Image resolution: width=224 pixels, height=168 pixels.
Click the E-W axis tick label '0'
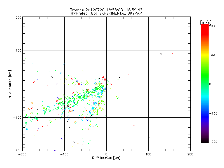pos(106,154)
